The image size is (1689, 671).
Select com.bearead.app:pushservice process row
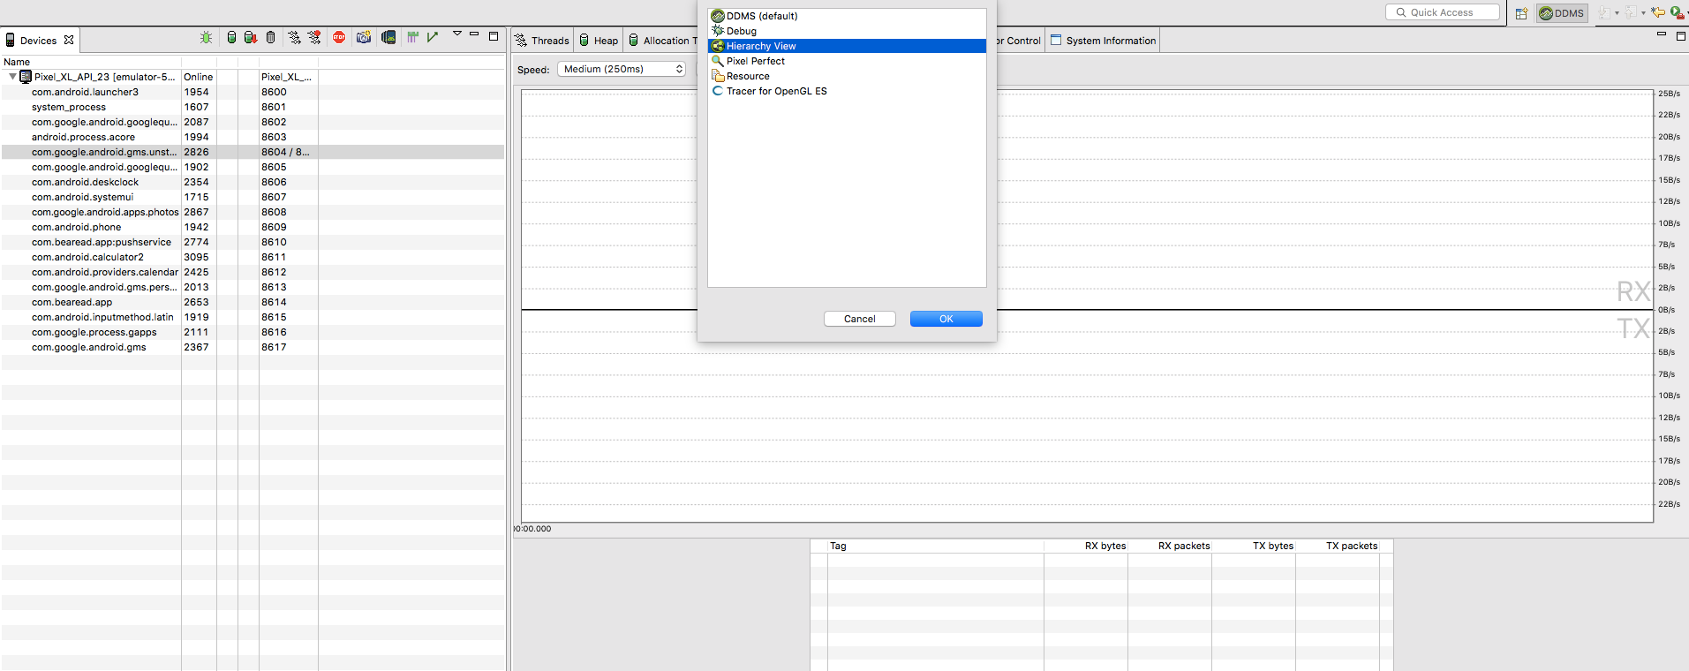point(253,242)
